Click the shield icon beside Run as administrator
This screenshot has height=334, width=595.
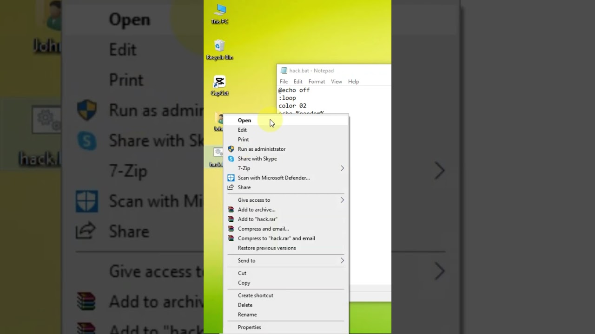231,149
